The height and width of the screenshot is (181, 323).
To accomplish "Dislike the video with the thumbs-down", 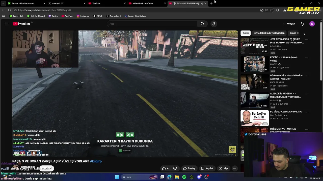I will coord(175,168).
